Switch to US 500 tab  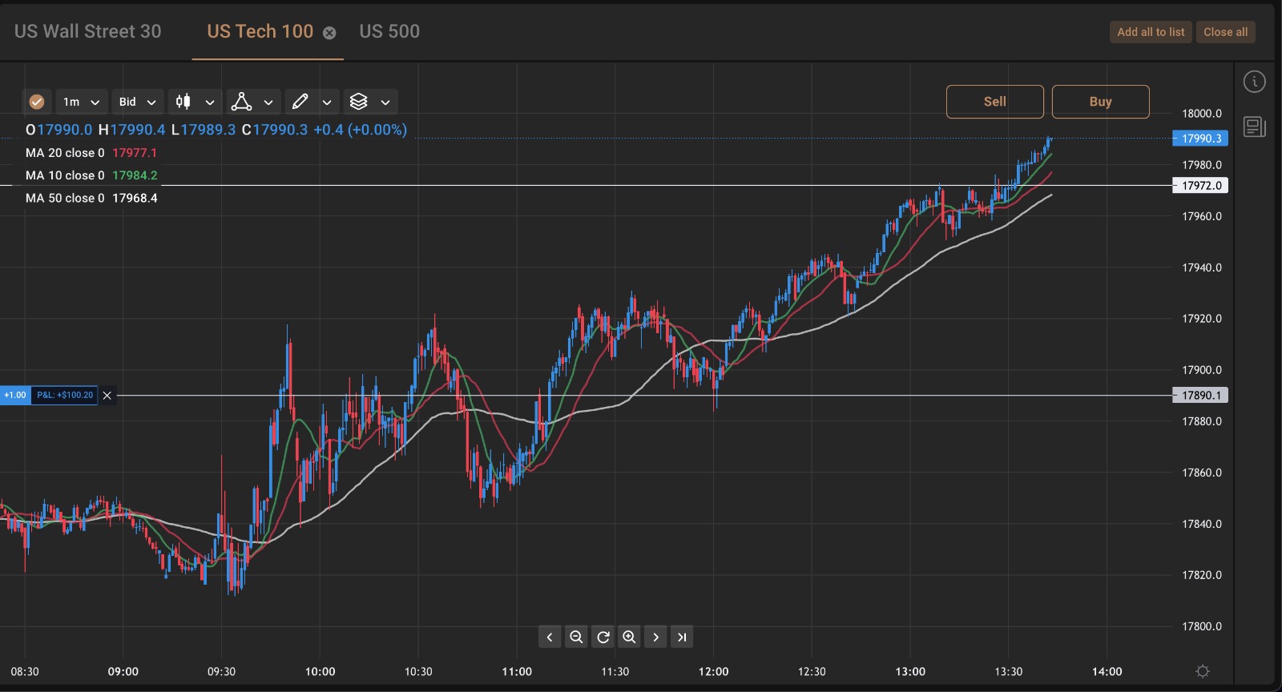tap(389, 31)
